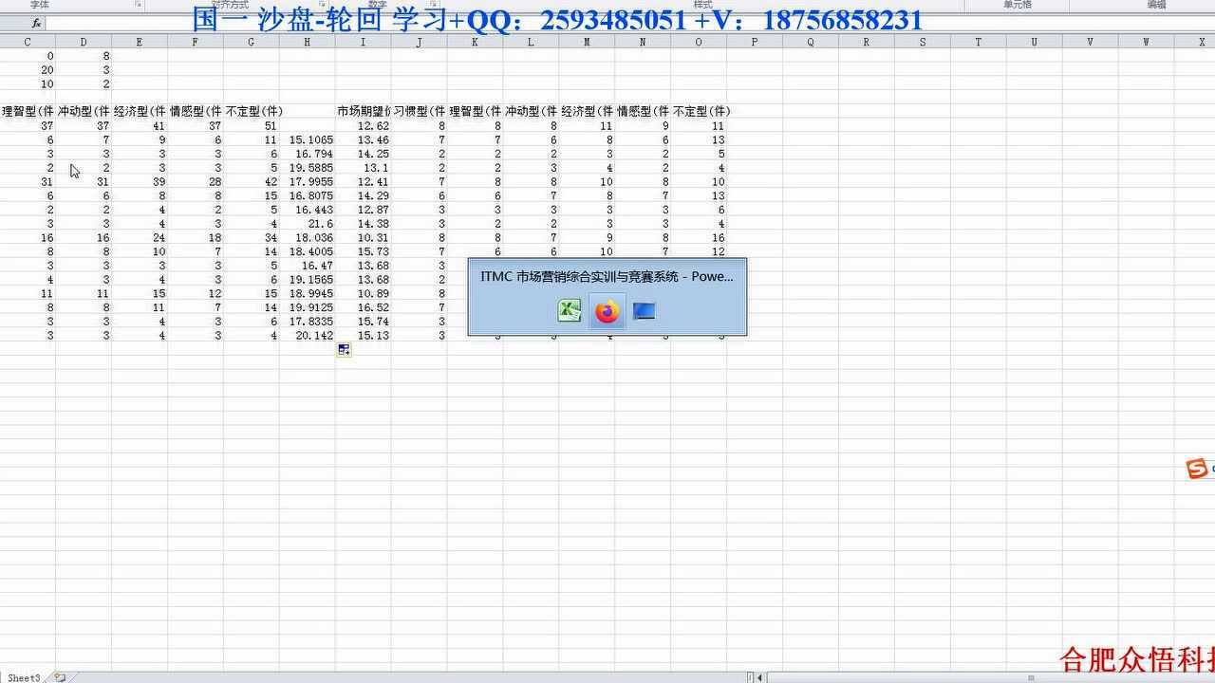The height and width of the screenshot is (683, 1215).
Task: Open the Auto Fill Options smart tag
Action: (344, 350)
